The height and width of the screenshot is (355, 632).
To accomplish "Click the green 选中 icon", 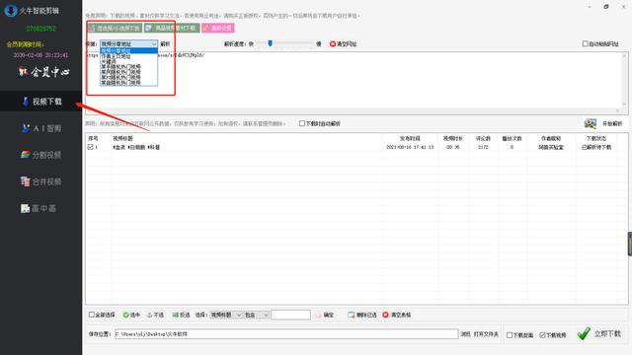I will coord(125,315).
